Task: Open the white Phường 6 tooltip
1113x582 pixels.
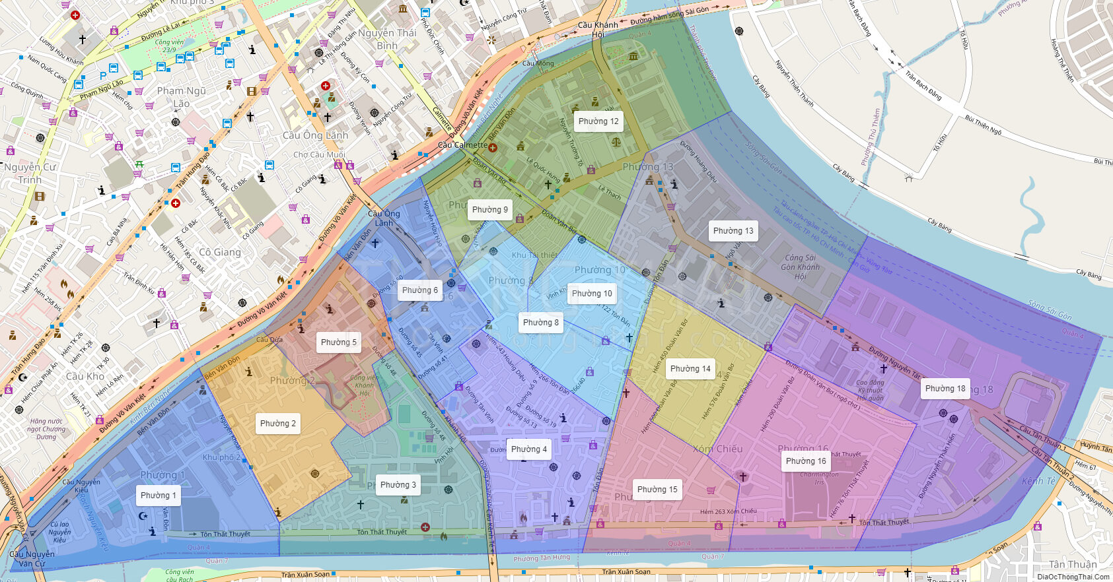Action: click(x=420, y=290)
